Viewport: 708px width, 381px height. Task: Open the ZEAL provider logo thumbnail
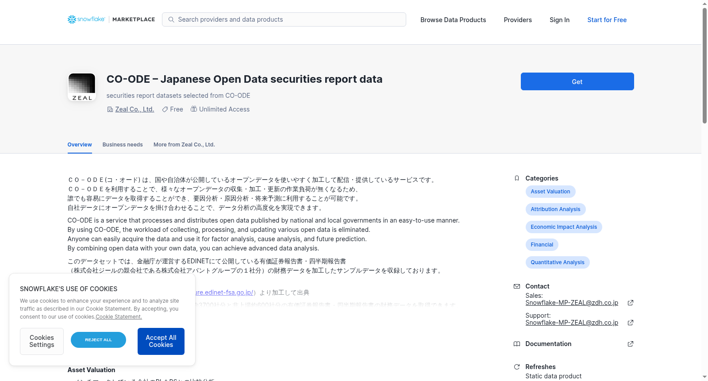(x=82, y=87)
